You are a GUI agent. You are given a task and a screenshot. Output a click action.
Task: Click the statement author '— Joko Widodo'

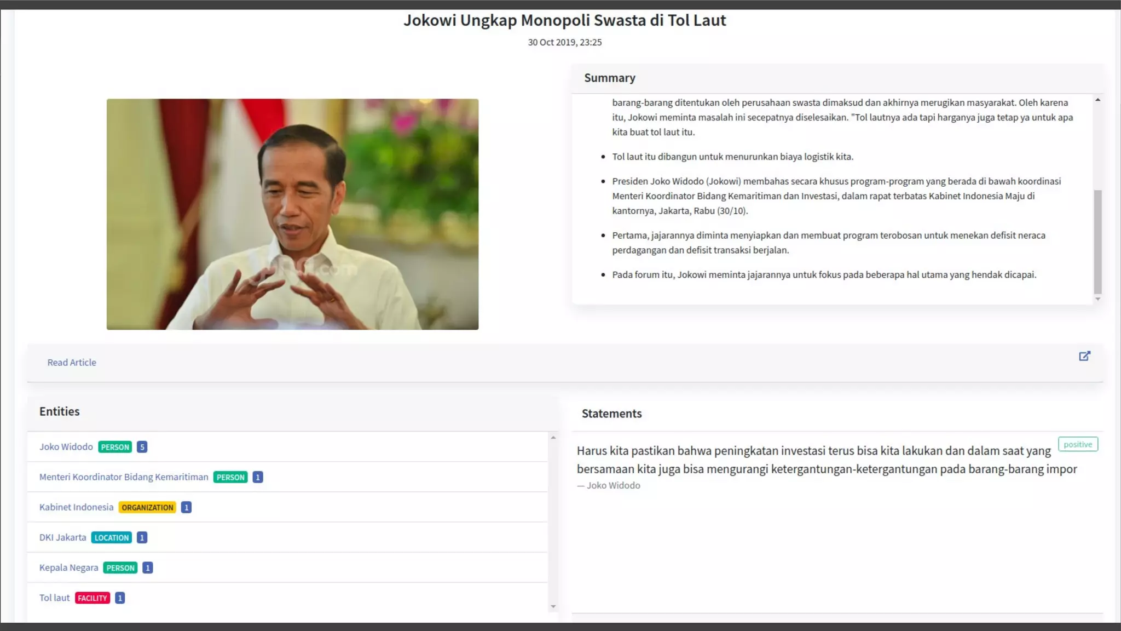click(609, 485)
